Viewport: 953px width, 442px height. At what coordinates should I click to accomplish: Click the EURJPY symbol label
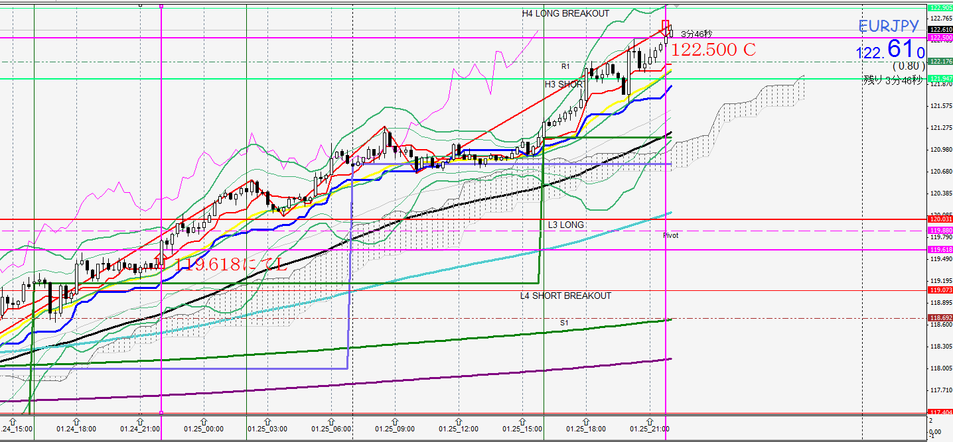[x=889, y=27]
